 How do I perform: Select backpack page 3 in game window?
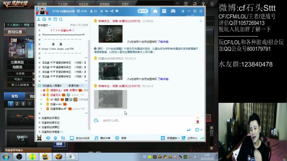coord(23,104)
